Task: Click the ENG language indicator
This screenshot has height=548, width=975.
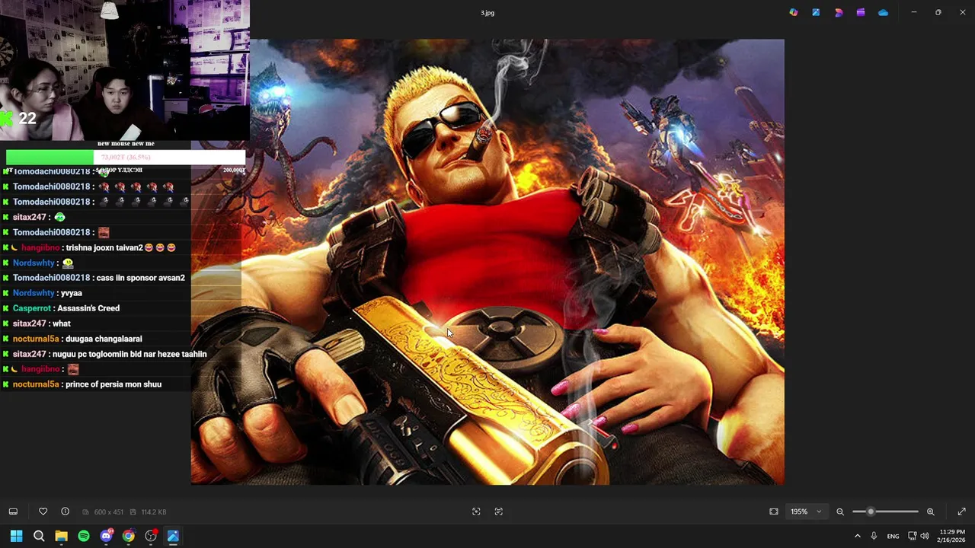Action: [893, 536]
